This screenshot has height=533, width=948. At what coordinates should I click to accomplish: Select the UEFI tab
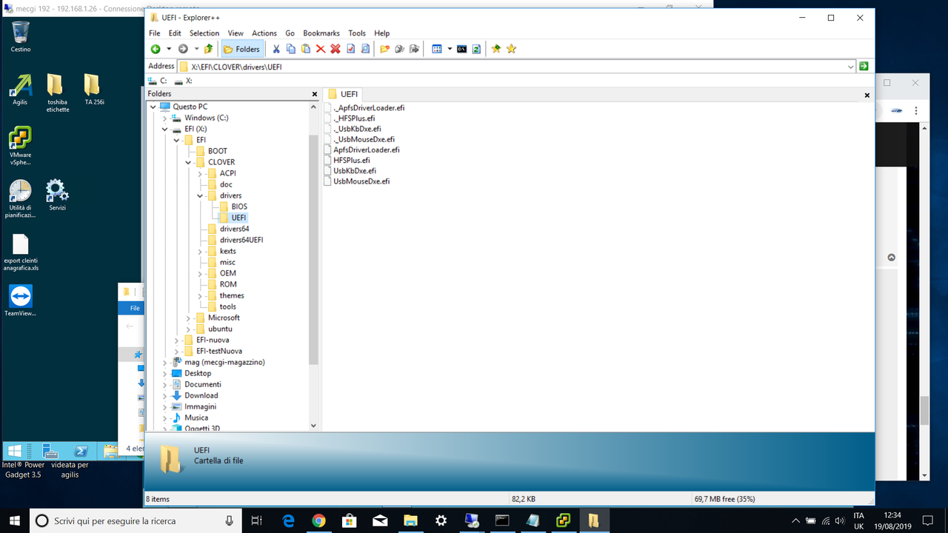coord(343,95)
